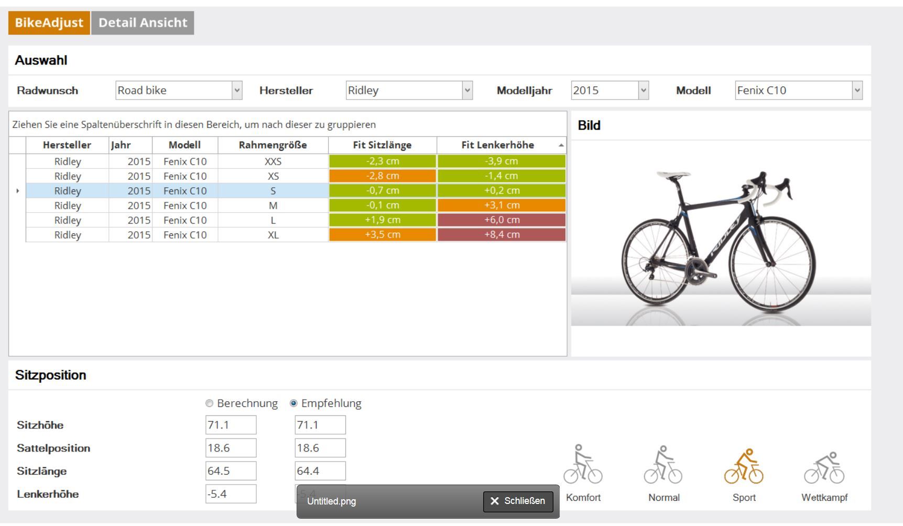Select the Normal riding position icon
The image size is (903, 526).
(x=663, y=465)
